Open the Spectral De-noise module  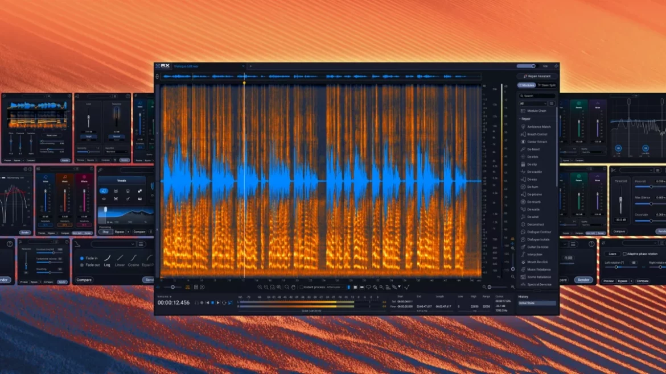tap(536, 285)
